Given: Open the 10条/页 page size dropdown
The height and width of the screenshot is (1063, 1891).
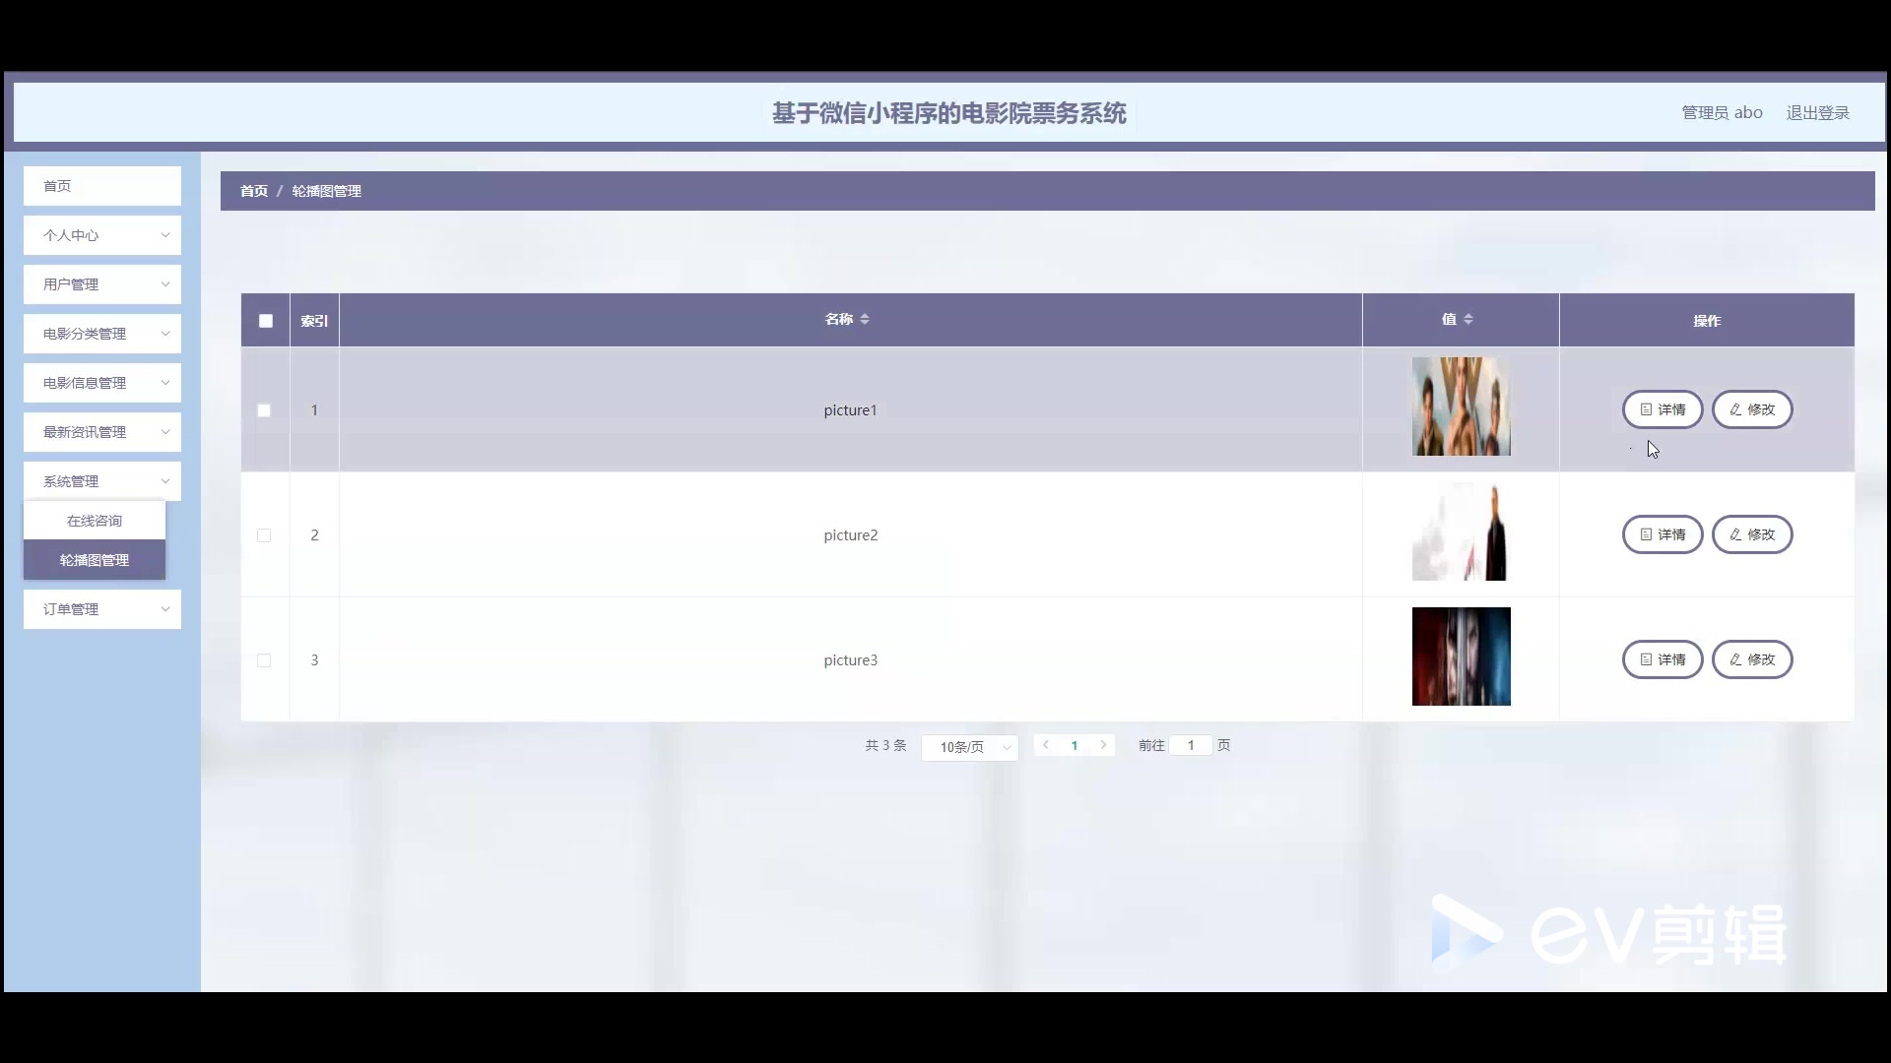Looking at the screenshot, I should pos(969,747).
